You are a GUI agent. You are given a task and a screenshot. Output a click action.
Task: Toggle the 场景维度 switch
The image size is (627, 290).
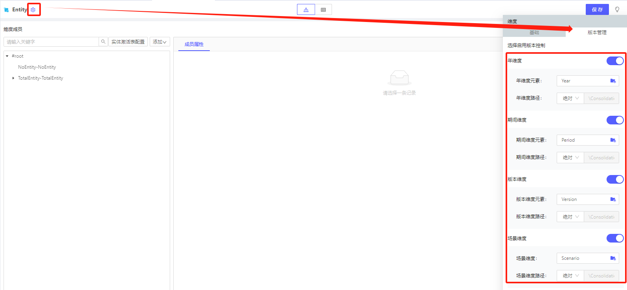coord(615,238)
